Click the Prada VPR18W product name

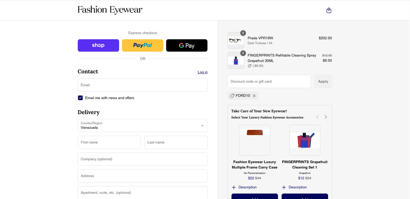coord(260,38)
